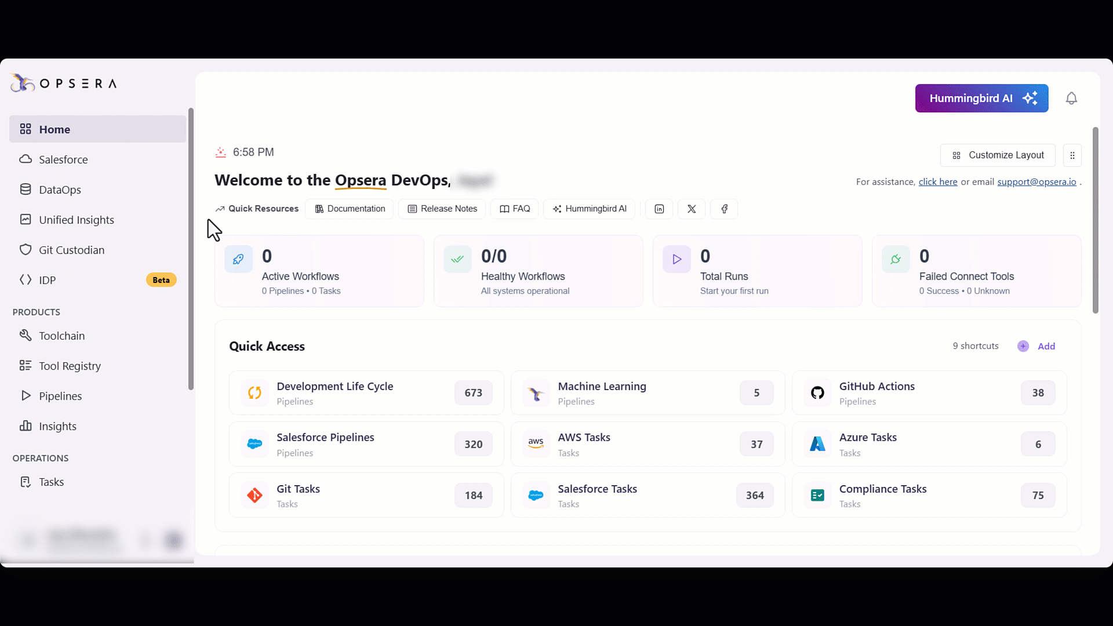Open the X (Twitter) icon link
This screenshot has height=626, width=1113.
(x=692, y=209)
